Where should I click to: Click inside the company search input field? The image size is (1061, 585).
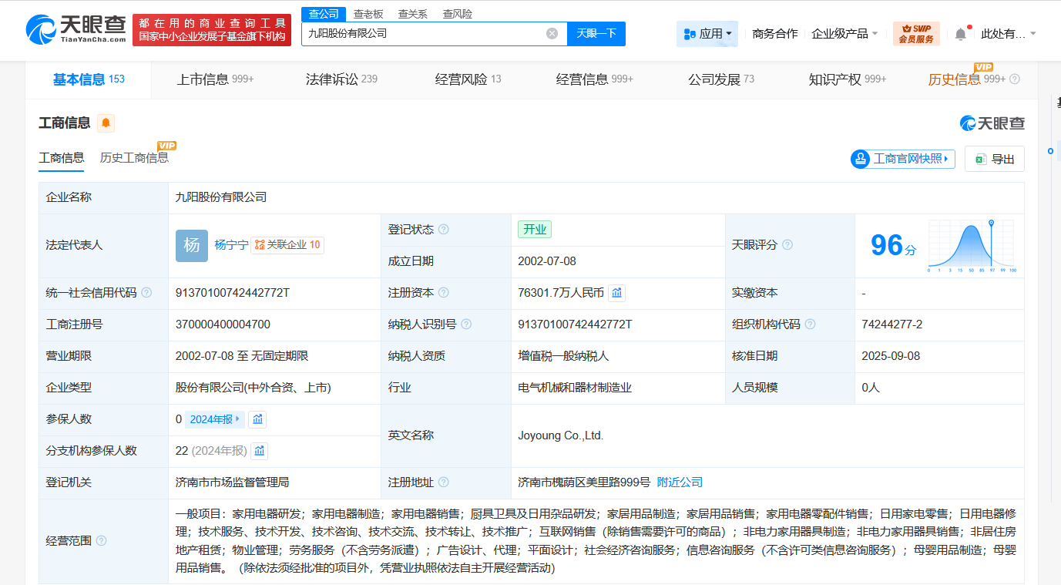[x=424, y=34]
